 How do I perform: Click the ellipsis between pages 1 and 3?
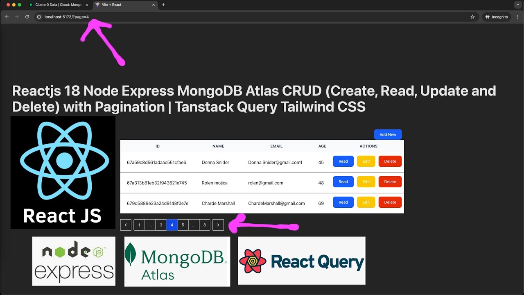(150, 225)
